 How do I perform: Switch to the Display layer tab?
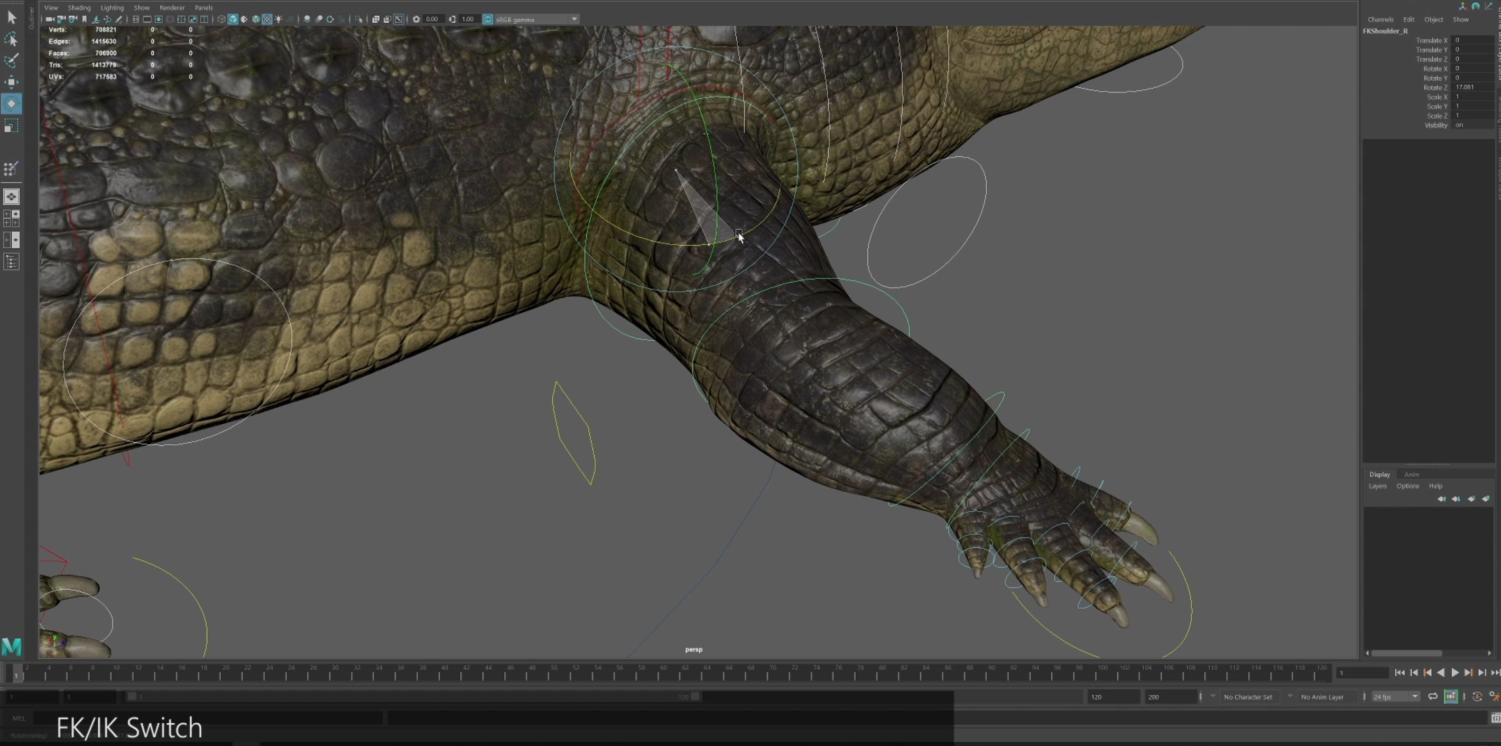[x=1379, y=474]
